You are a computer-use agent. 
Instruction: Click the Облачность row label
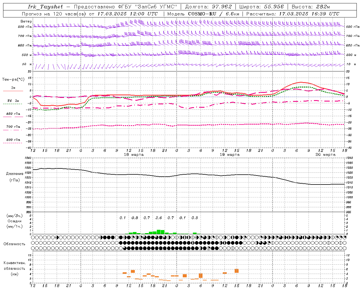click(x=14, y=244)
